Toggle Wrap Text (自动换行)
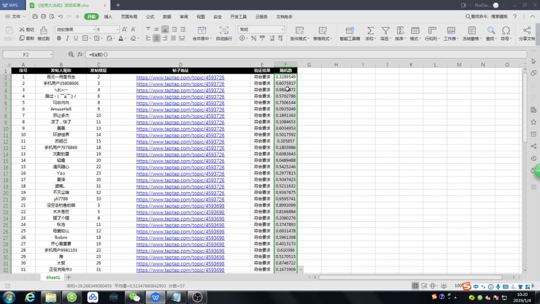The width and height of the screenshot is (540, 304). (223, 31)
